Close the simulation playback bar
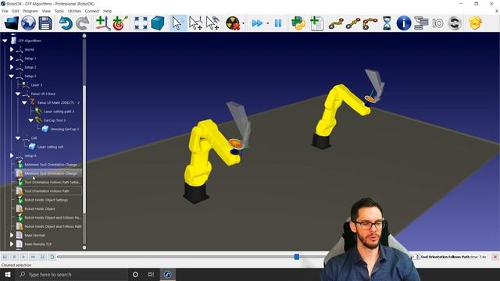 coord(495,257)
